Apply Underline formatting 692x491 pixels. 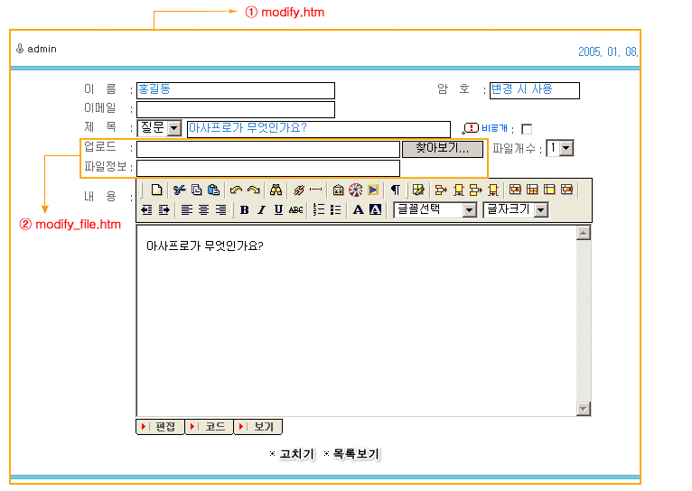pos(278,210)
